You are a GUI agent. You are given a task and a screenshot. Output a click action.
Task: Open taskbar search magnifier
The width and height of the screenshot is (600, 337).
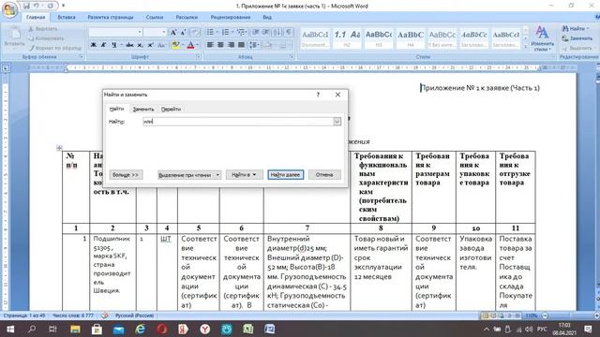[x=32, y=329]
